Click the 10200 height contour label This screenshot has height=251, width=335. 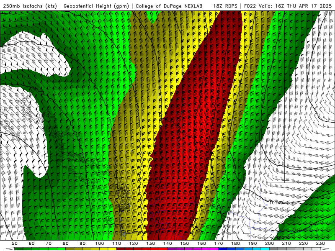point(283,238)
